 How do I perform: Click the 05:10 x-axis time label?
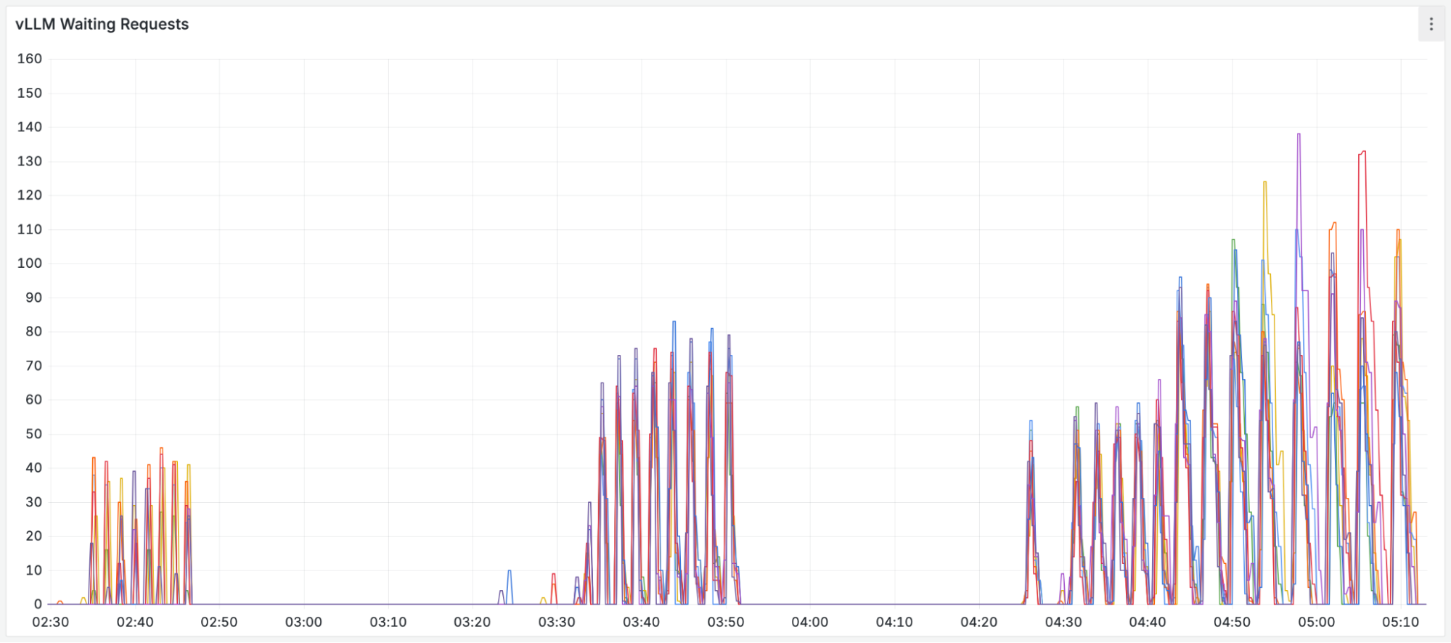coord(1400,622)
